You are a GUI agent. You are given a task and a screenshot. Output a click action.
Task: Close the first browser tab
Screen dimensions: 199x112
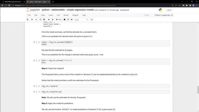point(24,2)
